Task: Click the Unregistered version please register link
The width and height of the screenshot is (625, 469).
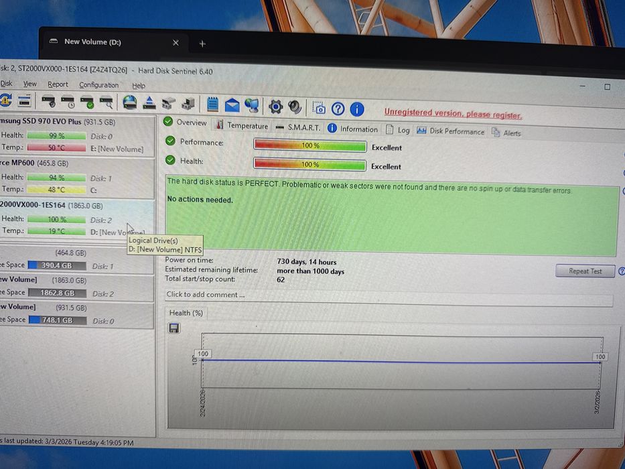Action: coord(454,114)
